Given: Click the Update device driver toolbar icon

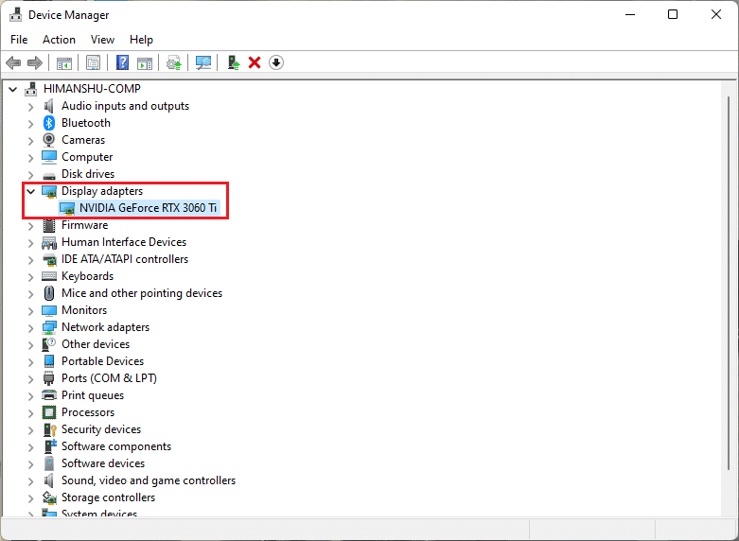Looking at the screenshot, I should point(174,62).
